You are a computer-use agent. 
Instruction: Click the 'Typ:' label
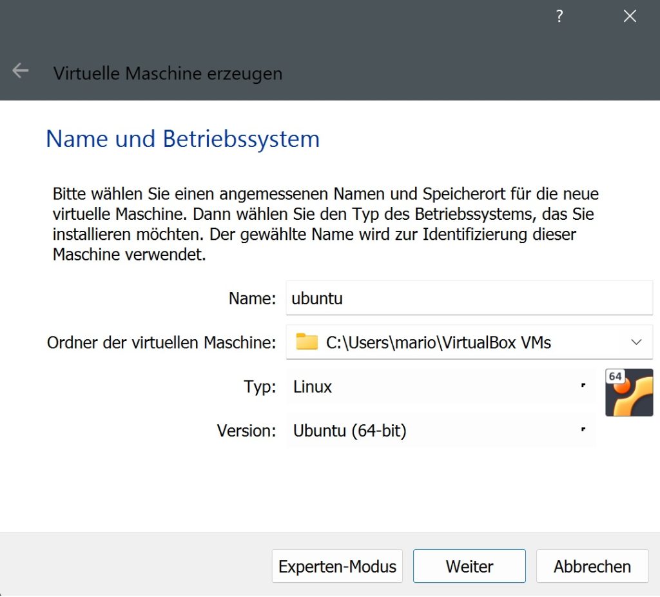[x=260, y=387]
